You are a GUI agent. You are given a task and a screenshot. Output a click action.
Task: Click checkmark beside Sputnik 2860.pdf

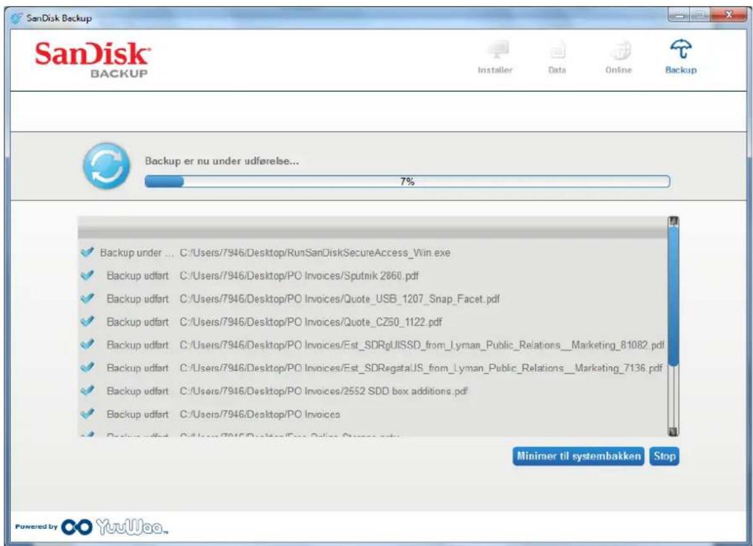[x=87, y=275]
